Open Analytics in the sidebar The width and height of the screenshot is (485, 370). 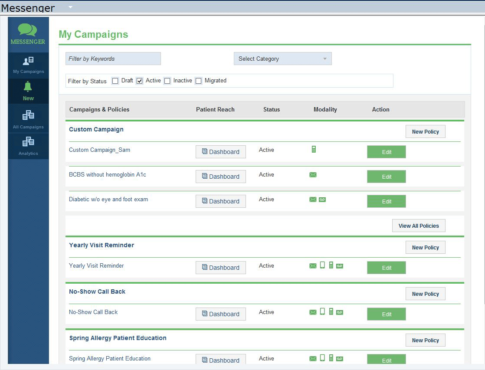point(28,146)
